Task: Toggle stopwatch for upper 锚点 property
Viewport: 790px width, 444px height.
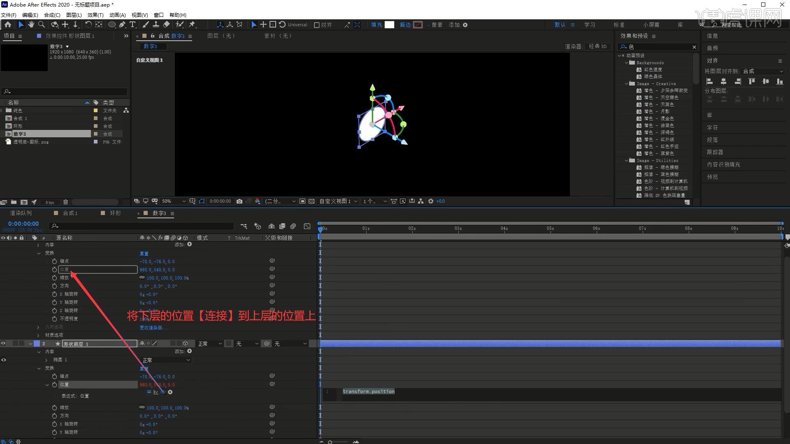Action: (x=54, y=261)
